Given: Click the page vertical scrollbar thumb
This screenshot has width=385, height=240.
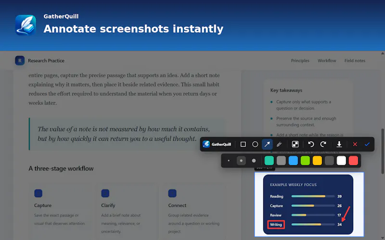Looking at the screenshot, I should coord(383,151).
